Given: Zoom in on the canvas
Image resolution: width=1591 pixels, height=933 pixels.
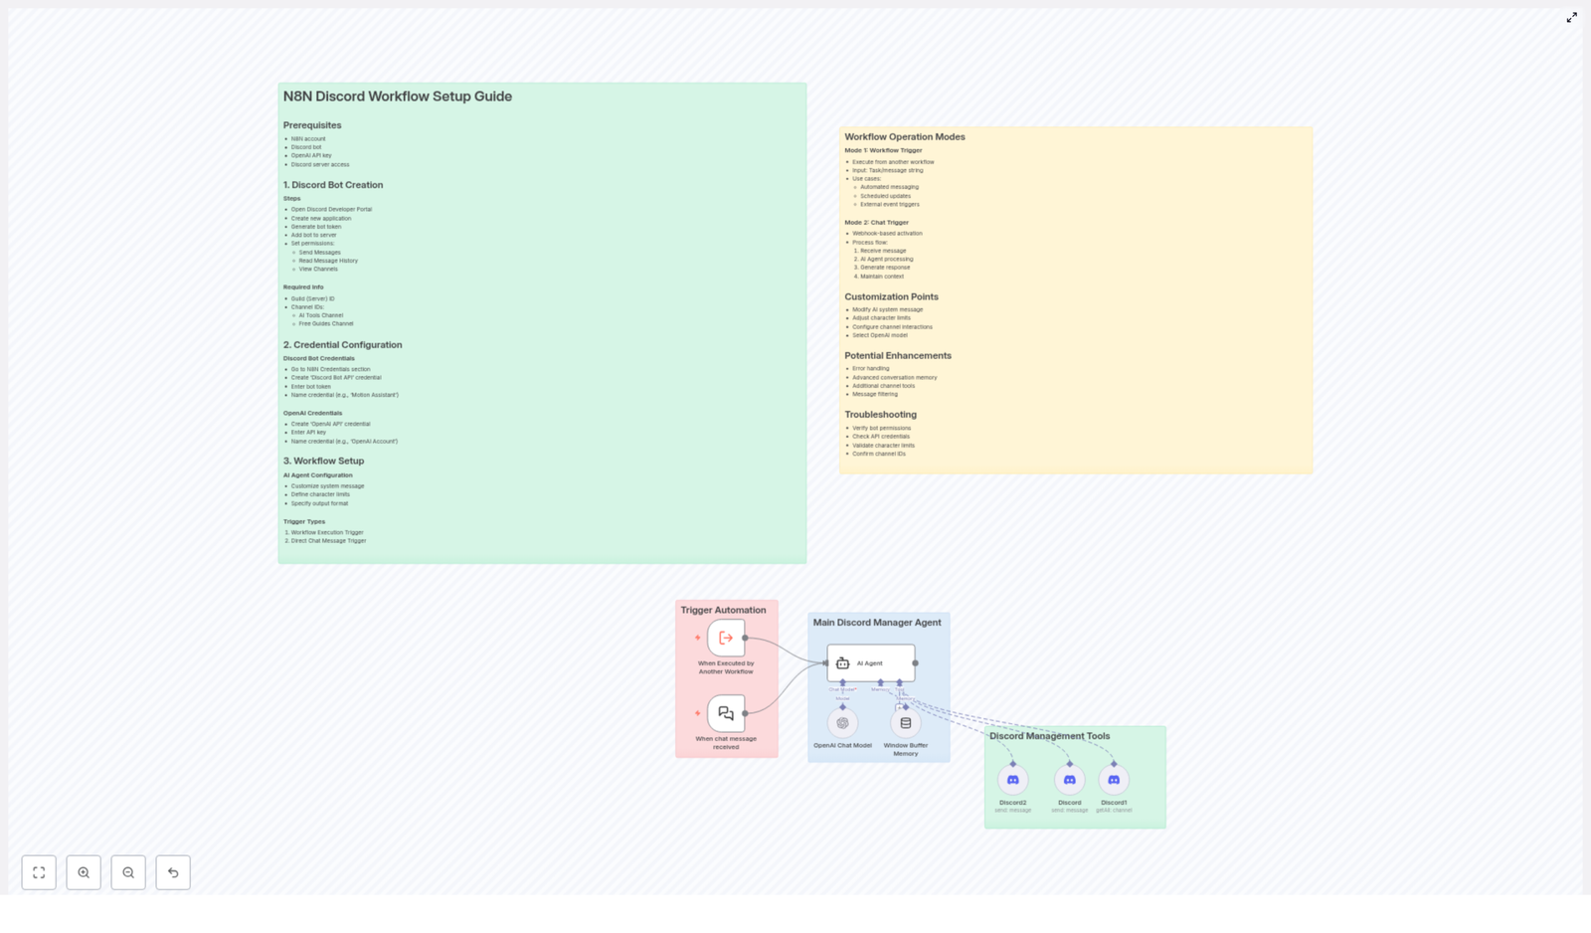Looking at the screenshot, I should [85, 872].
